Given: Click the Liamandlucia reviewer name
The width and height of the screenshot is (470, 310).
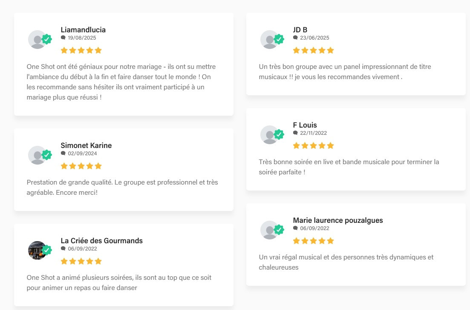Looking at the screenshot, I should coord(83,30).
